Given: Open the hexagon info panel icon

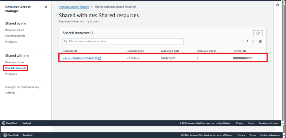Looking at the screenshot, I should coord(277,5).
